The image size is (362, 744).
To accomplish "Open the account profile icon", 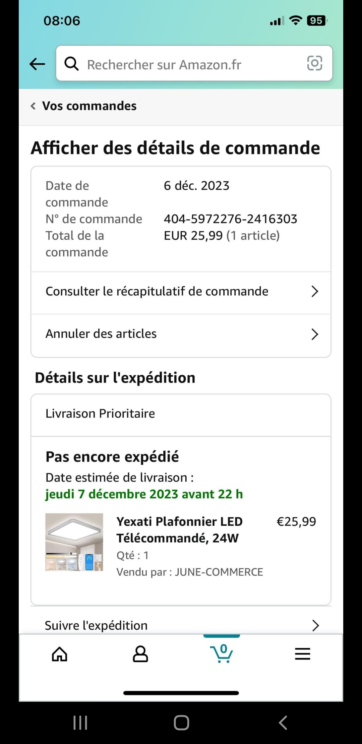I will [x=140, y=654].
